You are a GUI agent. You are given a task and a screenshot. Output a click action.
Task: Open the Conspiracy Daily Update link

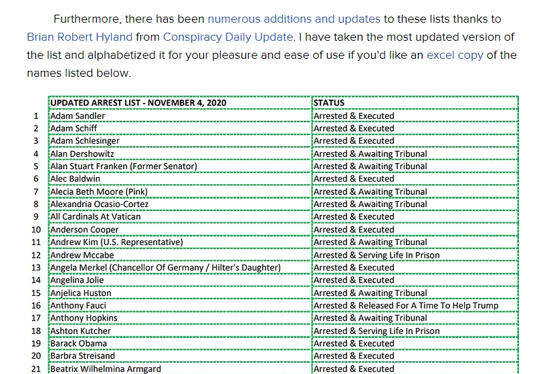(x=227, y=37)
